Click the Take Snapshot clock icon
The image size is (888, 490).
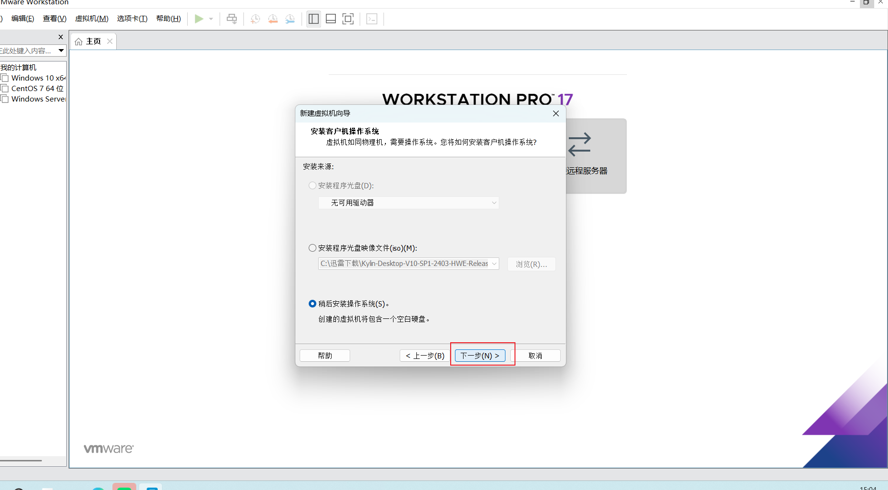[255, 19]
